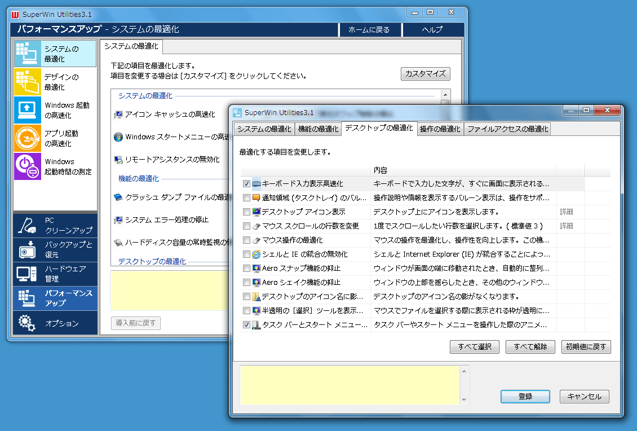The height and width of the screenshot is (431, 637).
Task: Open Windows 起動の高速化 icon
Action: click(28, 110)
